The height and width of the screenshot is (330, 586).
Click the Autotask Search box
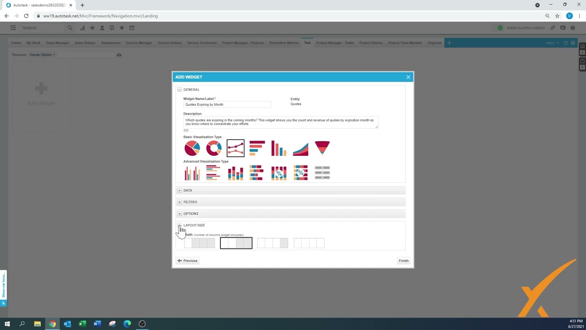[x=43, y=28]
